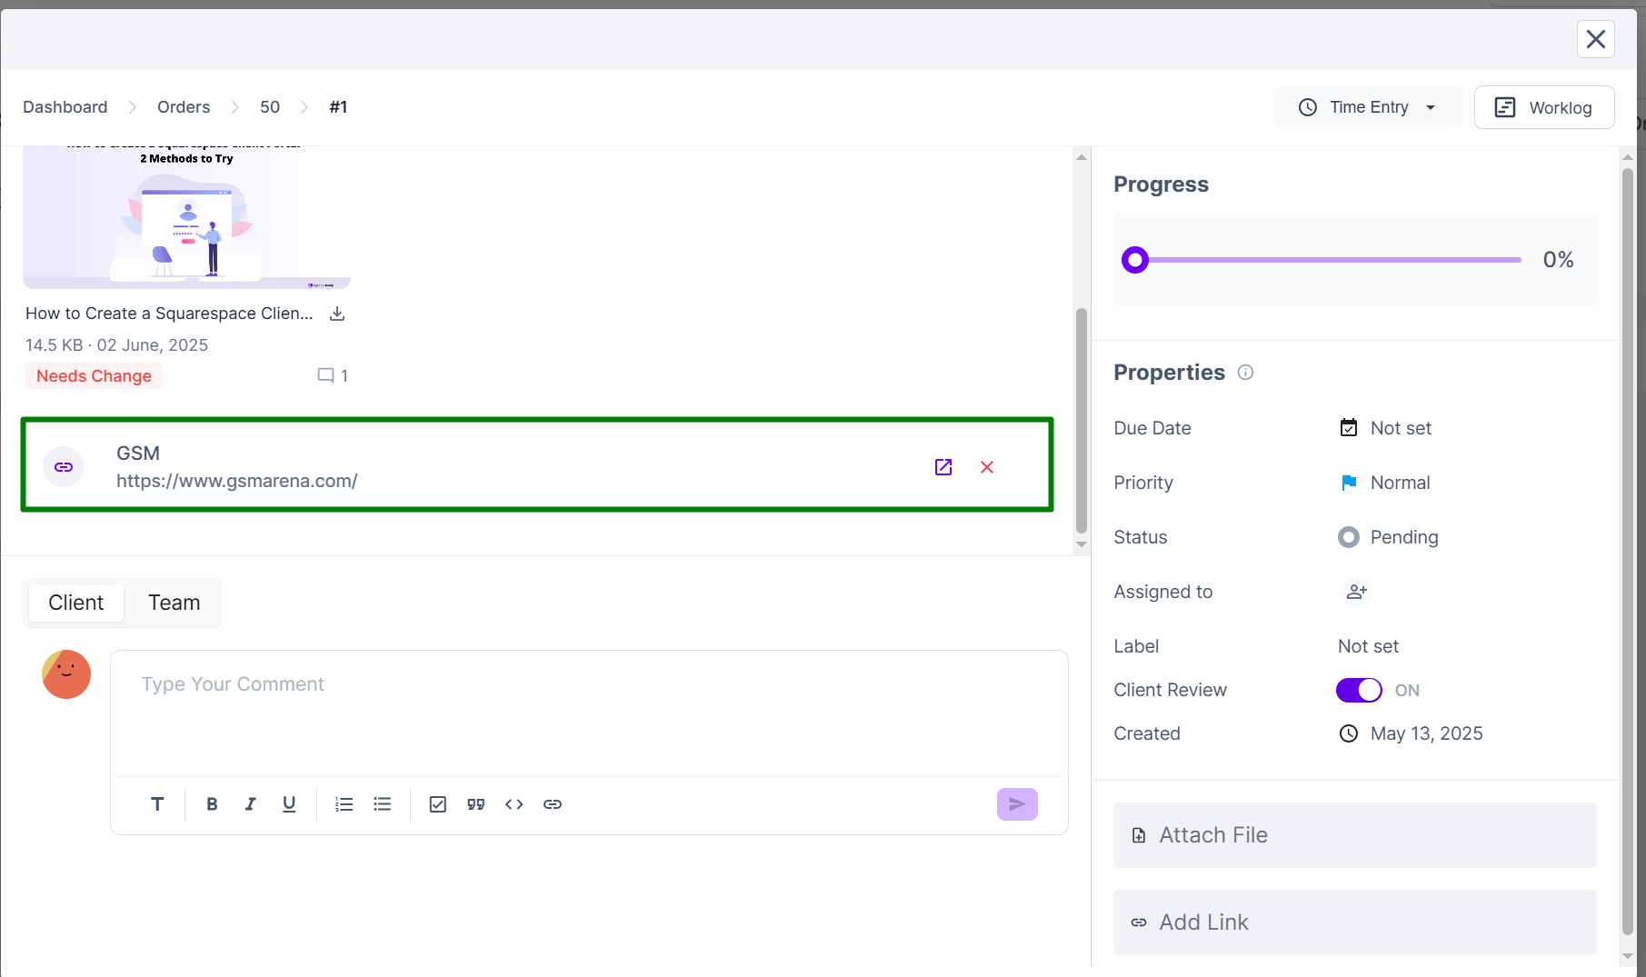Toggle the Client Review switch off
1646x977 pixels.
pyautogui.click(x=1359, y=691)
